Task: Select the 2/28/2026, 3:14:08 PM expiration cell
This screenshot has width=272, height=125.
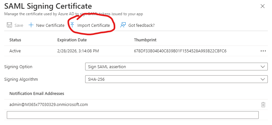Action: pos(78,51)
